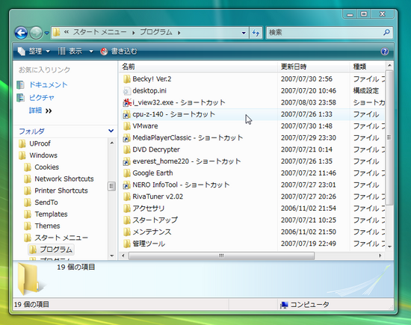
Task: Select the Becky! Ver.2 folder icon
Action: click(127, 79)
